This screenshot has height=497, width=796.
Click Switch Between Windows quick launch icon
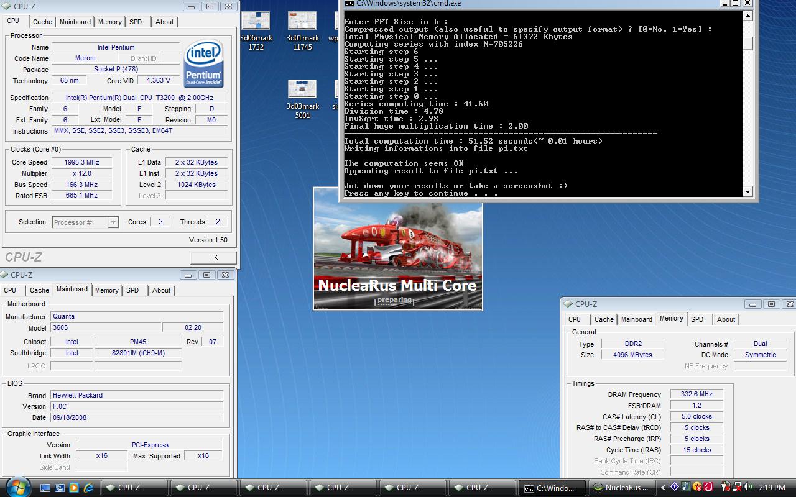point(60,488)
